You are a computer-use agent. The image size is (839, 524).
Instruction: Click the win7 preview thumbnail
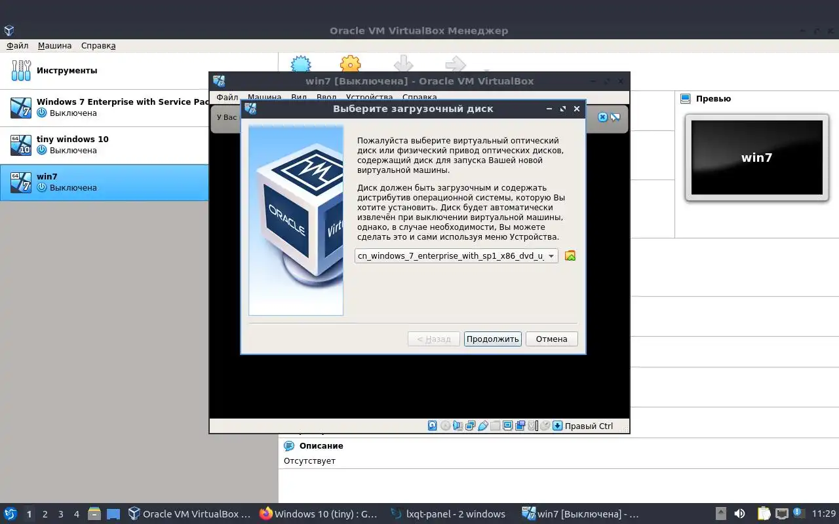click(x=757, y=157)
